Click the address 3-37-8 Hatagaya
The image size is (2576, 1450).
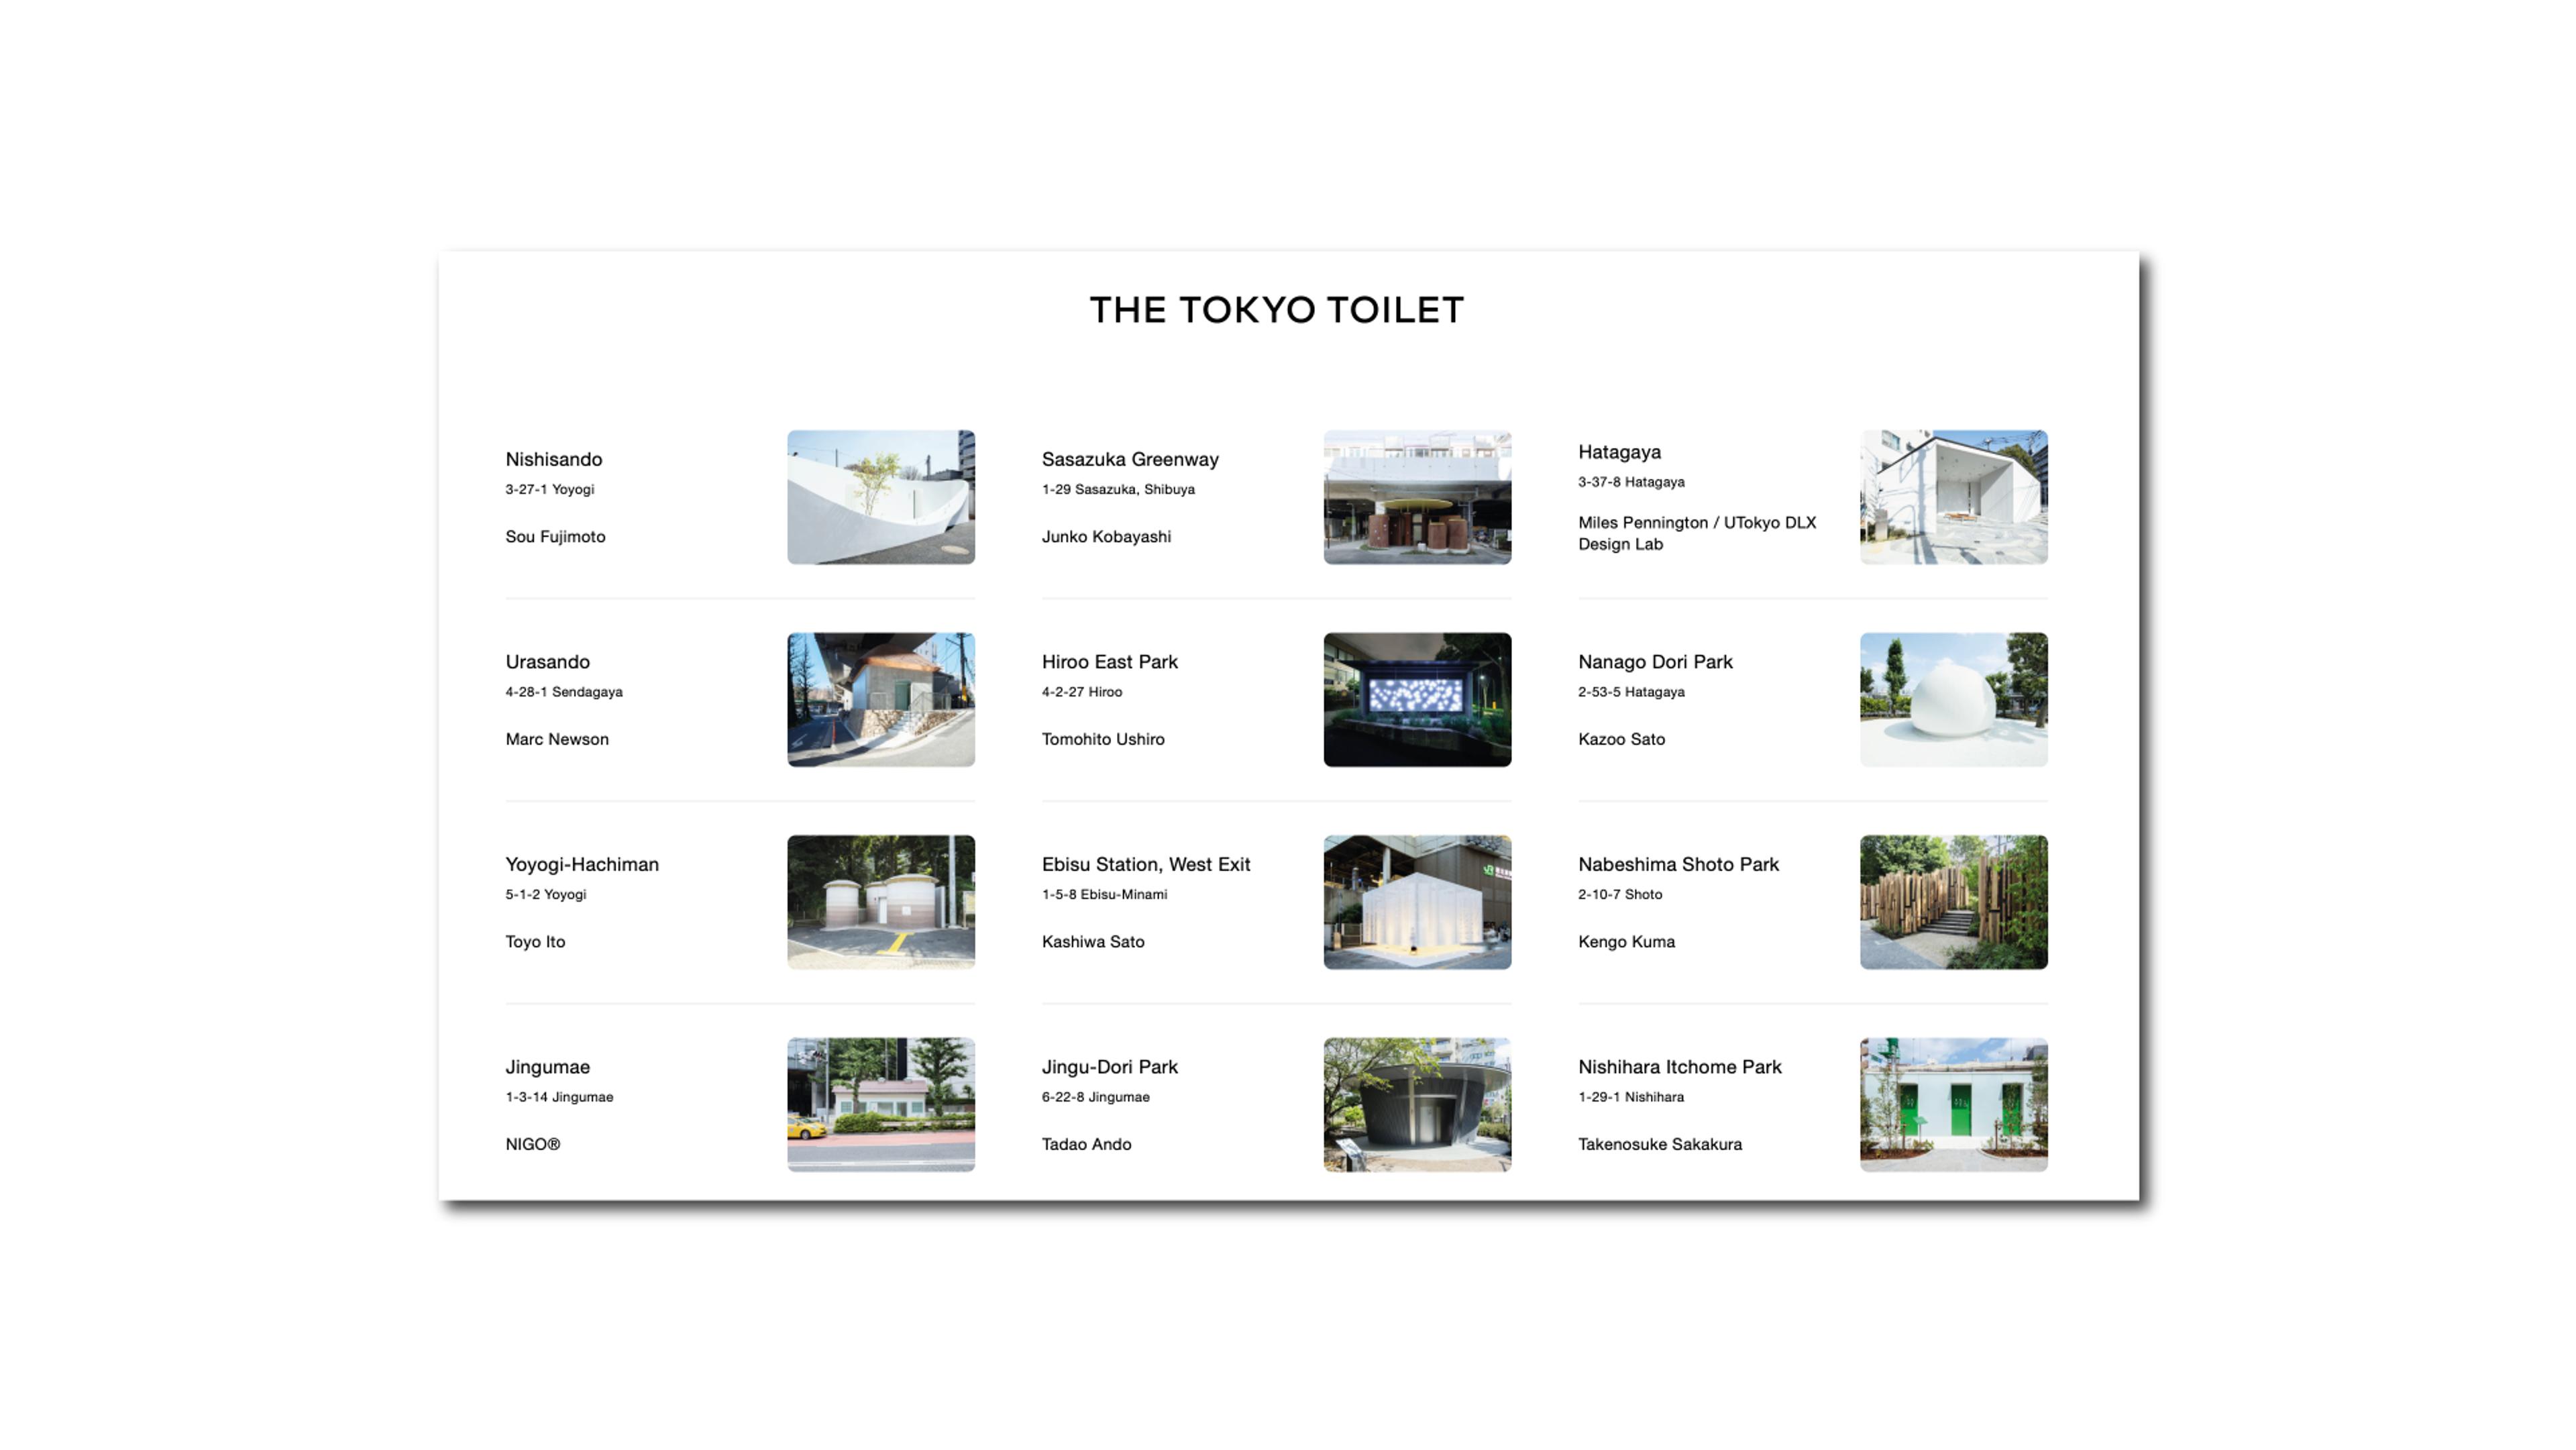coord(1631,482)
